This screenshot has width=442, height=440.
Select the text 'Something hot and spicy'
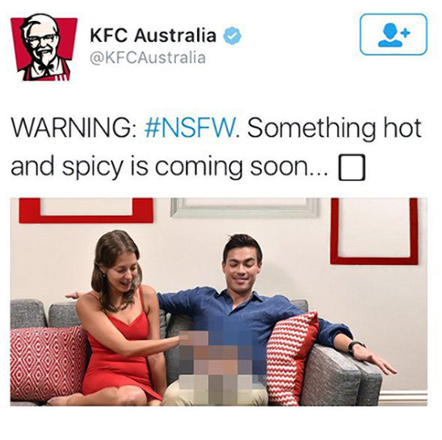[217, 148]
